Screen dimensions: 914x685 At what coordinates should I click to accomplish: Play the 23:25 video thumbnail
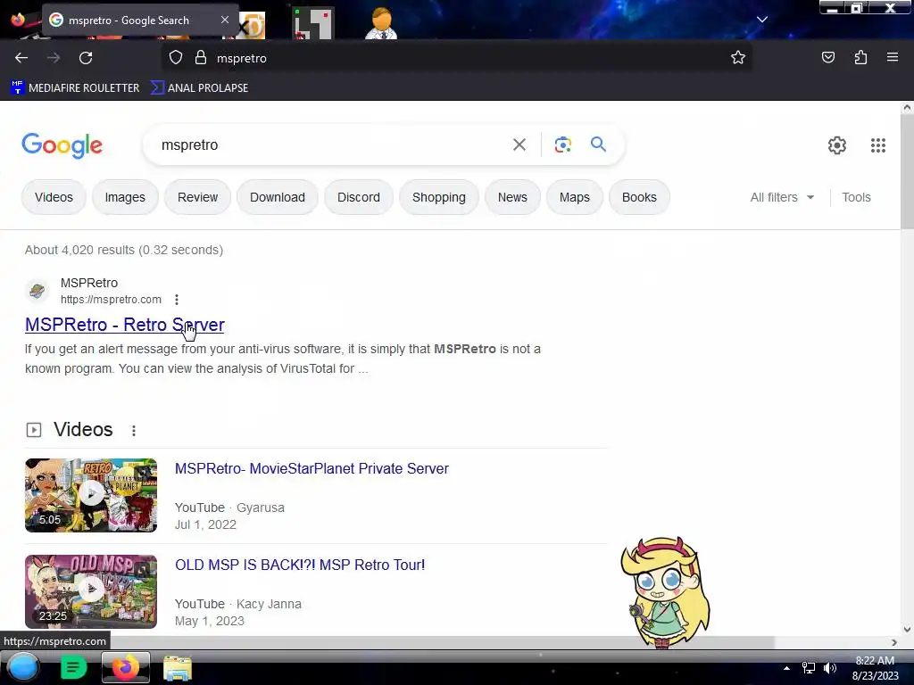point(91,591)
